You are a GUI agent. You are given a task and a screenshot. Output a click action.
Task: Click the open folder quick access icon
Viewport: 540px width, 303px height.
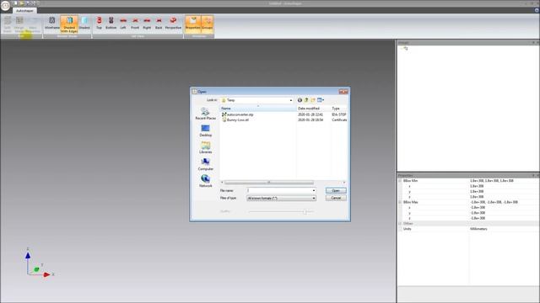[21, 3]
